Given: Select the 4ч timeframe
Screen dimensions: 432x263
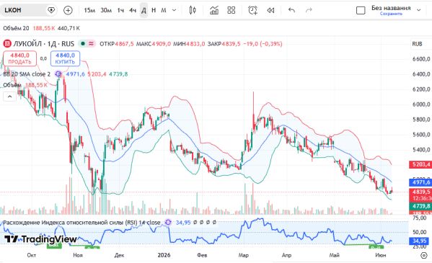Looking at the screenshot, I should [x=133, y=10].
